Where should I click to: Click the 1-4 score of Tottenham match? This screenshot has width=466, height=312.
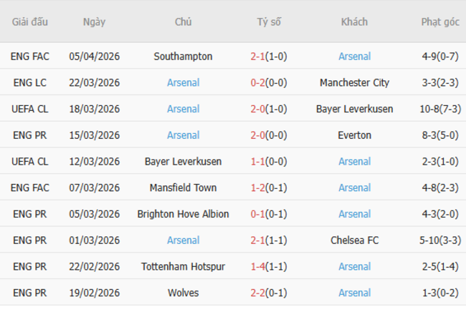pos(258,266)
